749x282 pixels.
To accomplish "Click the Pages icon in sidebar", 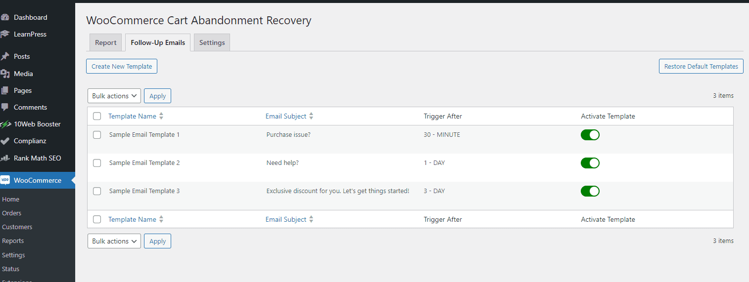I will (x=5, y=90).
